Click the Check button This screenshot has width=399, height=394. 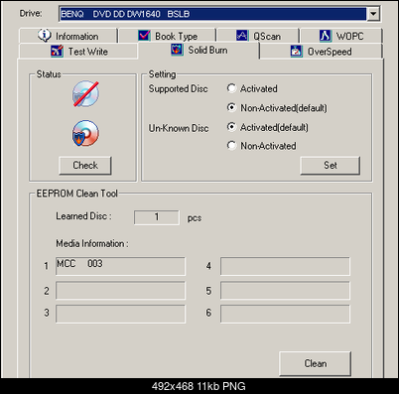85,165
